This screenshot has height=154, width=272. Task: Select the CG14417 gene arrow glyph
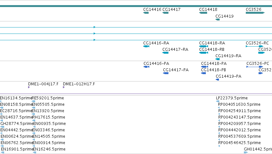click(x=165, y=13)
